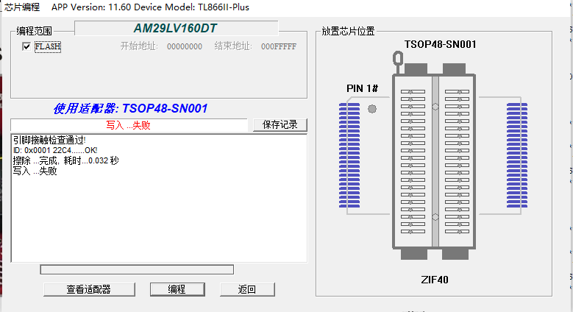Click the empty progress bar
This screenshot has height=312, width=573.
[137, 269]
